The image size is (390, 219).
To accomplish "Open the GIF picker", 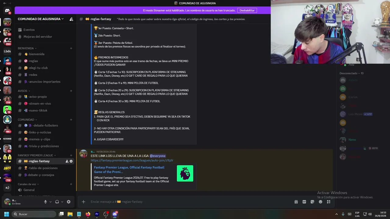I will click(x=304, y=202).
